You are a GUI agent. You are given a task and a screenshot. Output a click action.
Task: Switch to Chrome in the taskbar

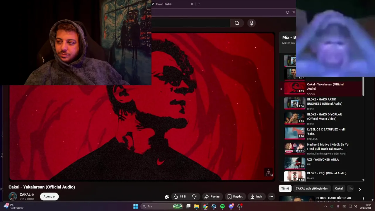205,206
